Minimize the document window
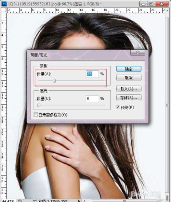Screen dimensions: 171x202 coord(143,4)
